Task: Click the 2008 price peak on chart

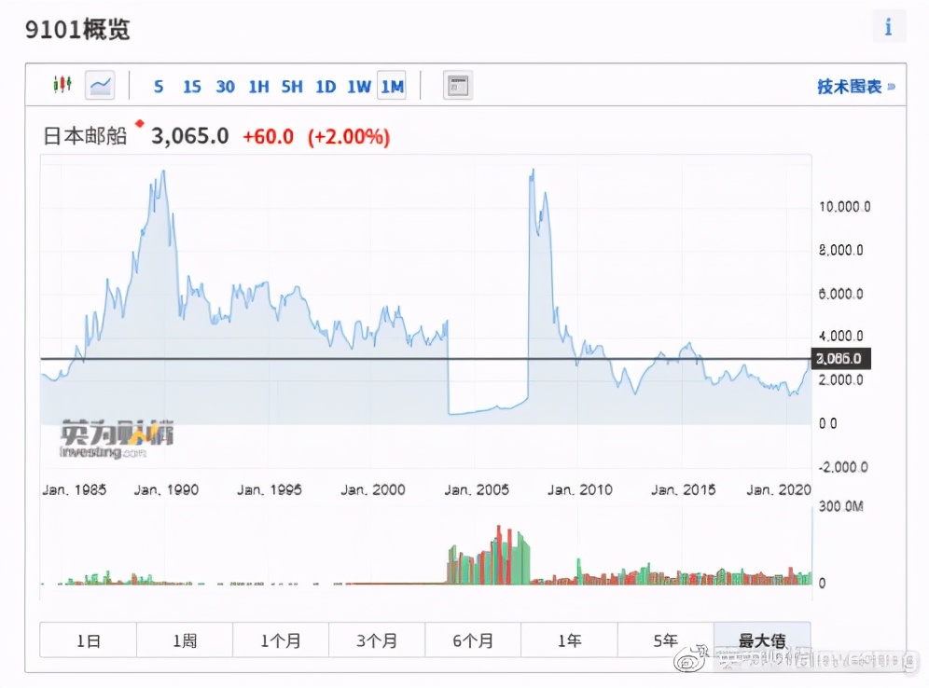Action: pyautogui.click(x=533, y=172)
